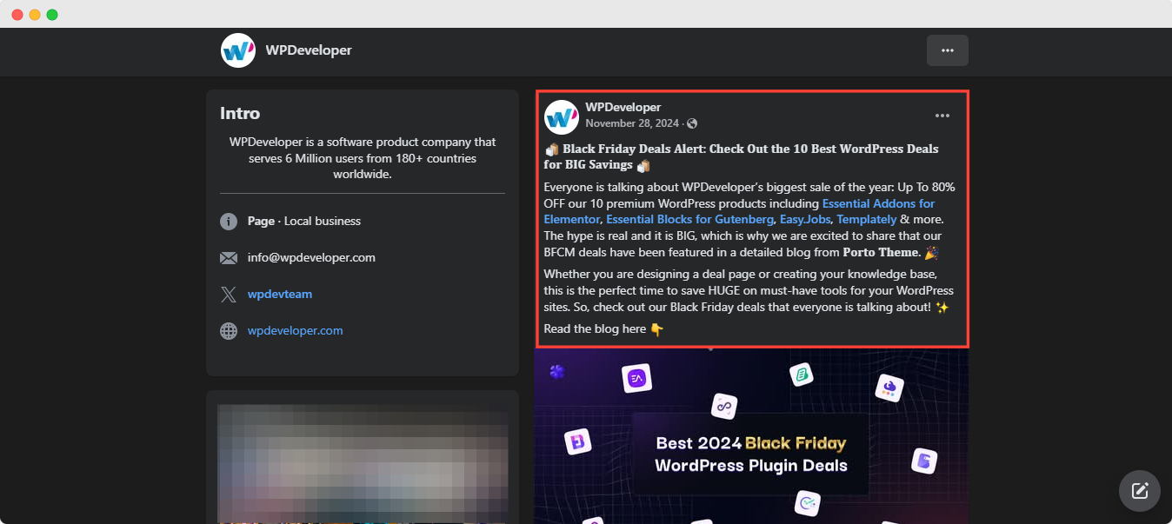
Task: Click the email envelope icon in Intro
Action: pos(229,258)
